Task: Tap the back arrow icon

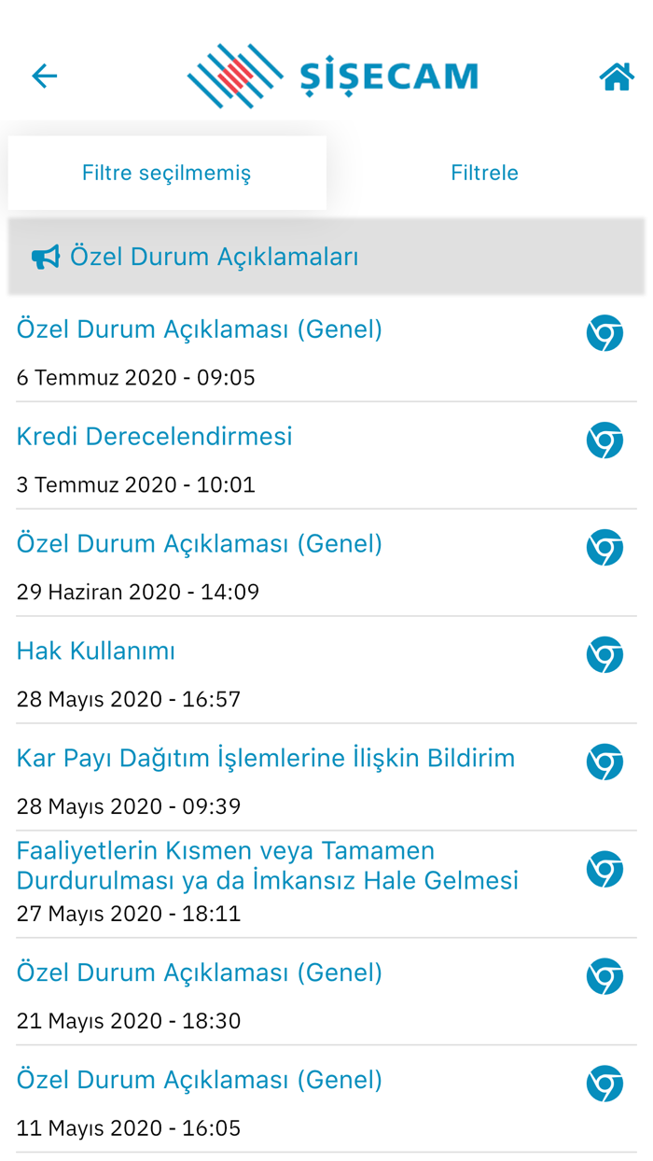Action: pos(44,76)
